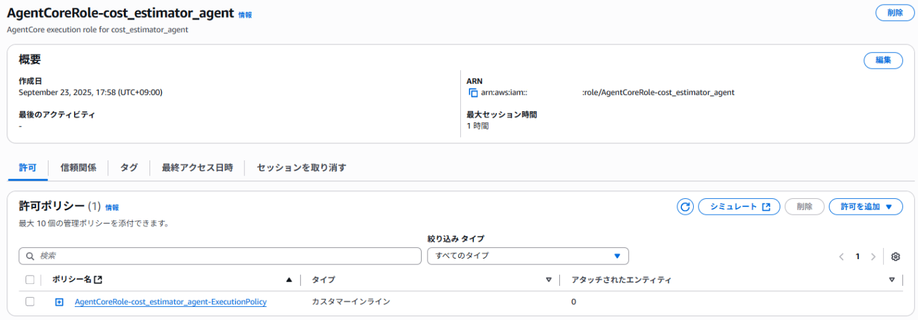Open the 最終アクセス日時 tab

(197, 168)
